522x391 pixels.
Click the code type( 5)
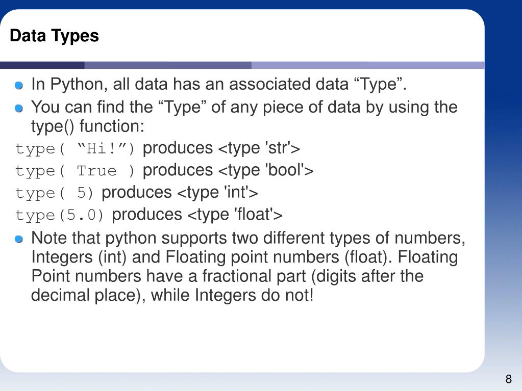(x=55, y=193)
